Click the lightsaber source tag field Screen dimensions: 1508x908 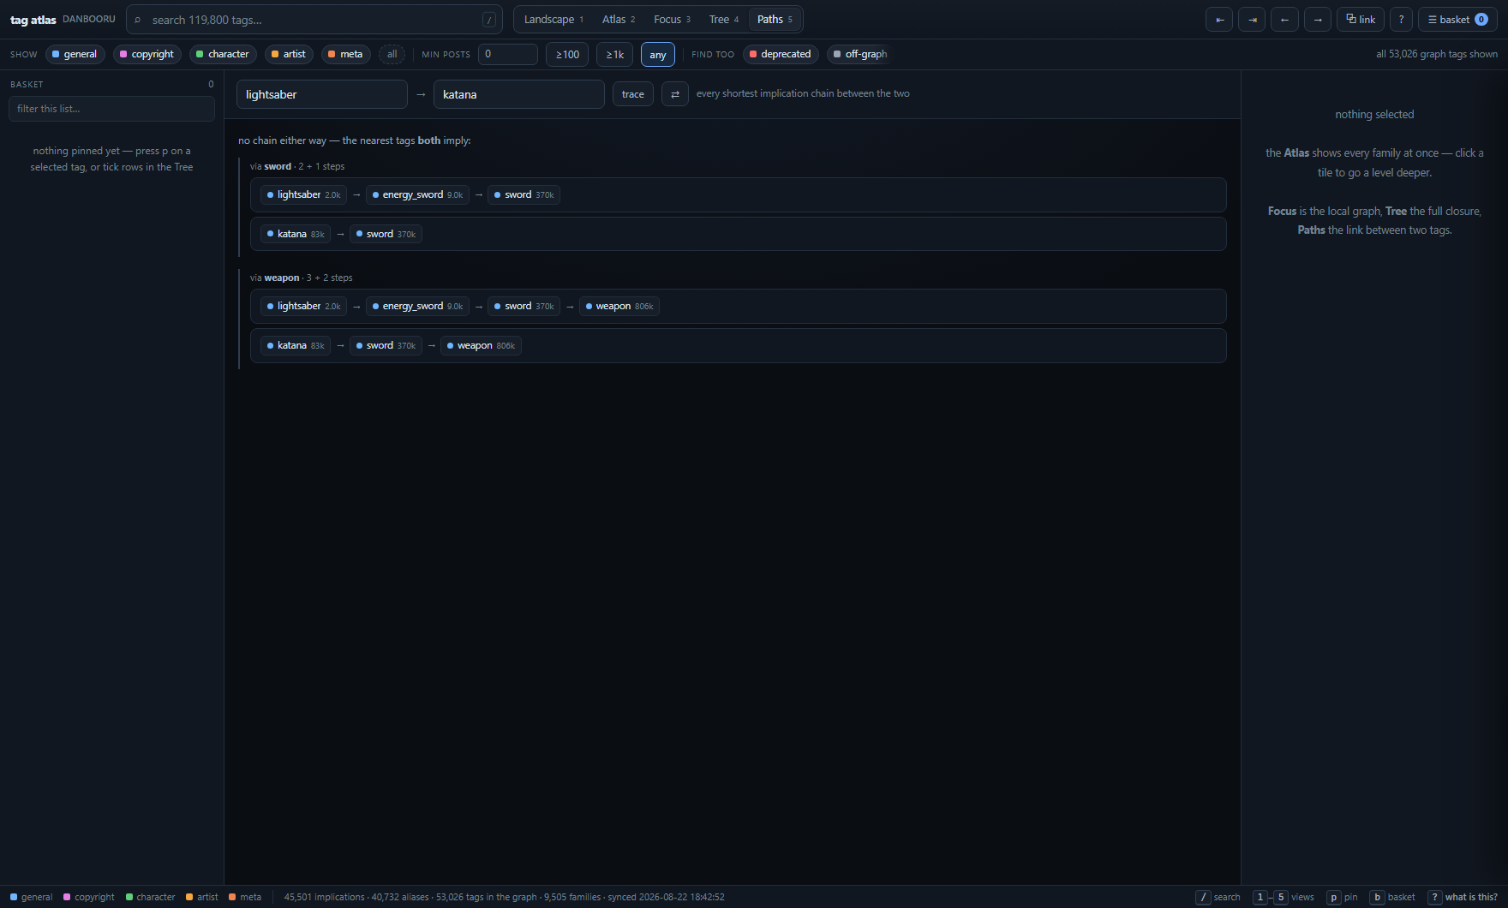(x=322, y=94)
